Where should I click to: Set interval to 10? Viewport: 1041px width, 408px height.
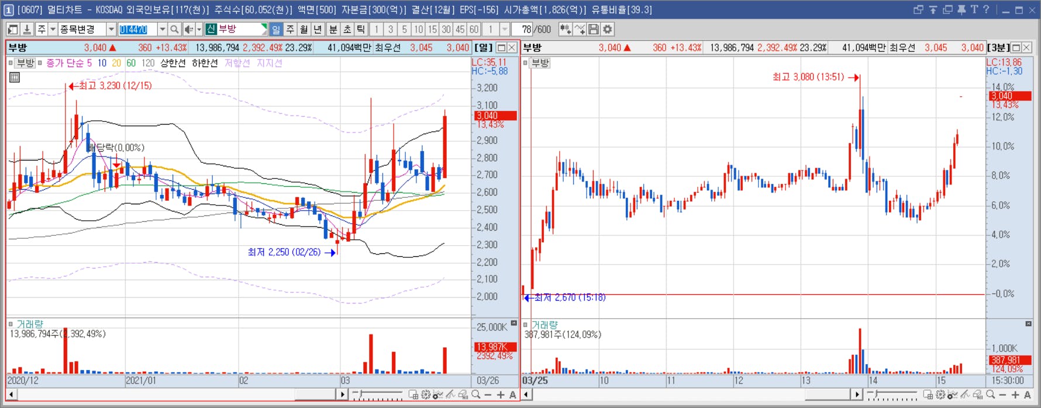coord(419,29)
